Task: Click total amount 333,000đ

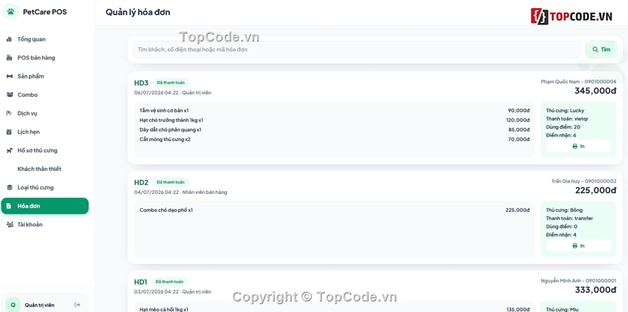Action: (x=596, y=290)
